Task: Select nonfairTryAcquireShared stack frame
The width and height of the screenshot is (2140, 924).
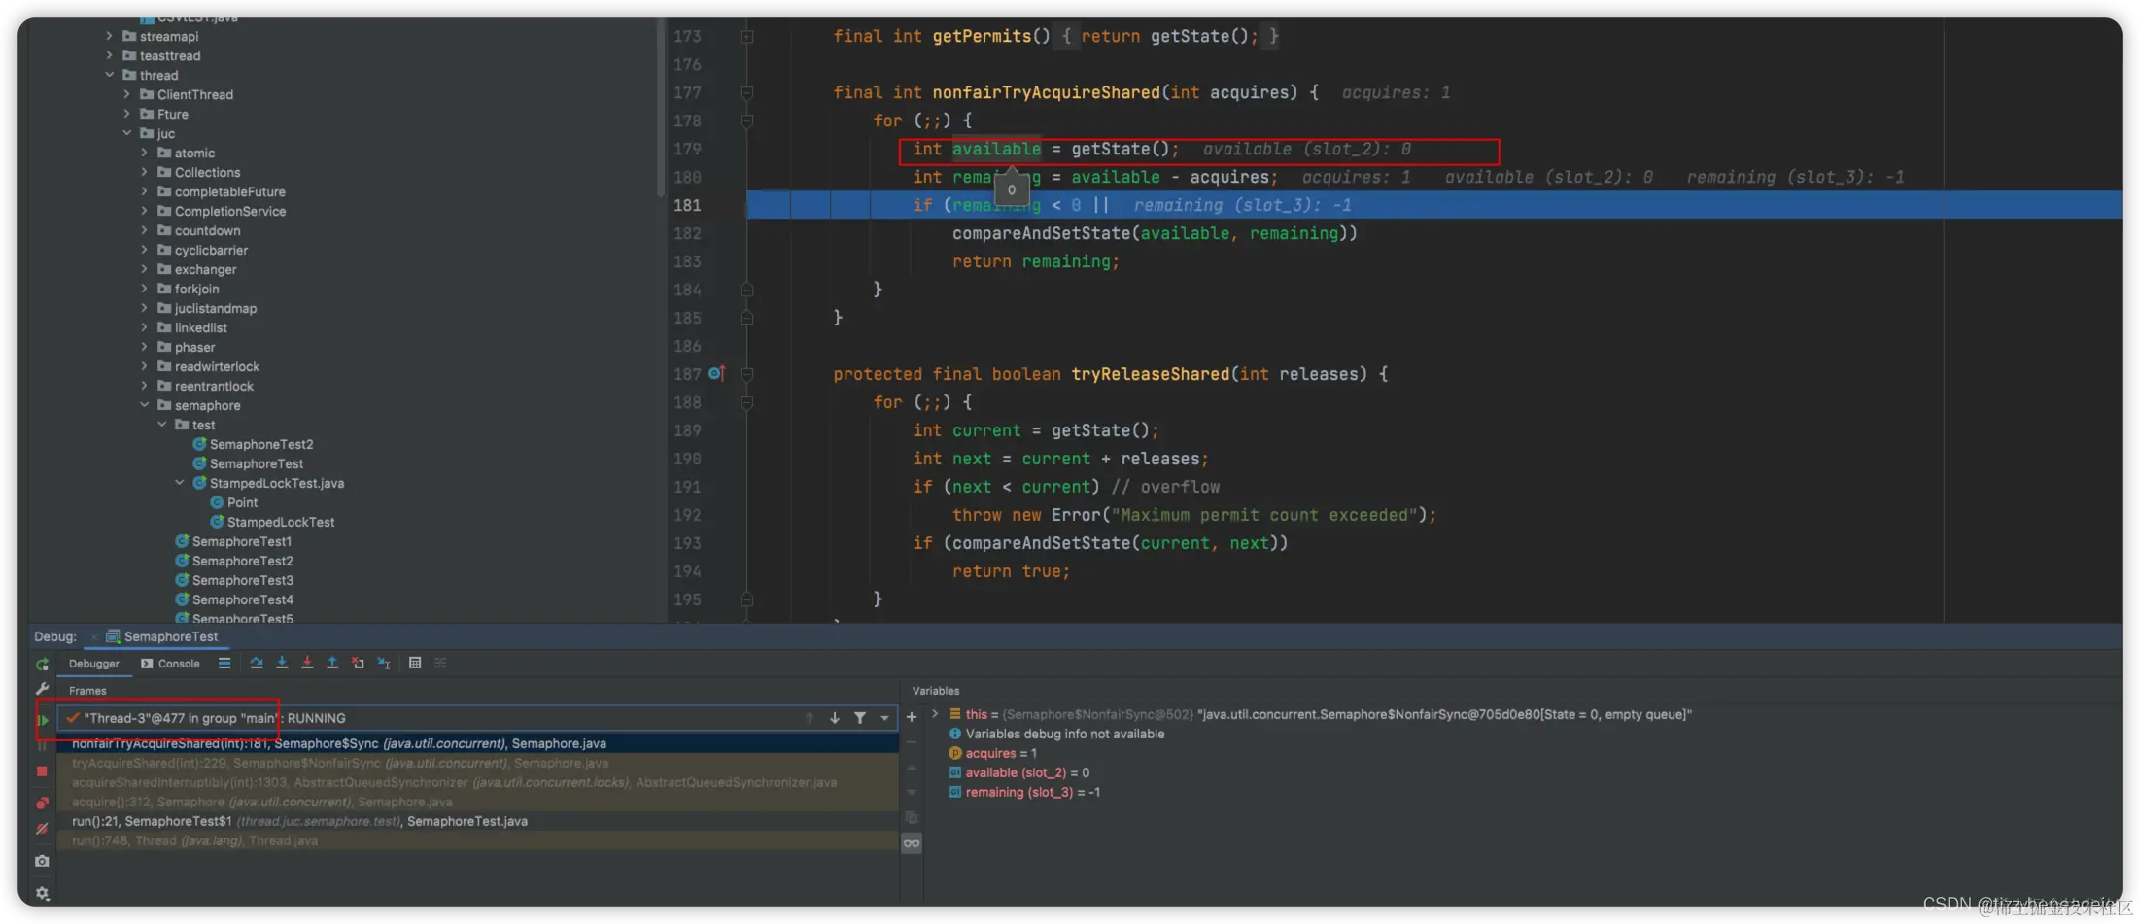Action: (477, 743)
